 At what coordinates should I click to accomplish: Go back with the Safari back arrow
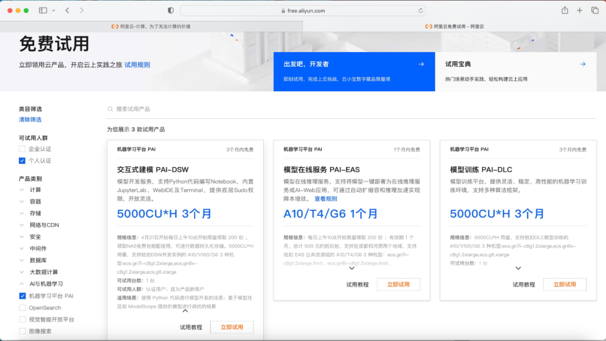[x=67, y=11]
